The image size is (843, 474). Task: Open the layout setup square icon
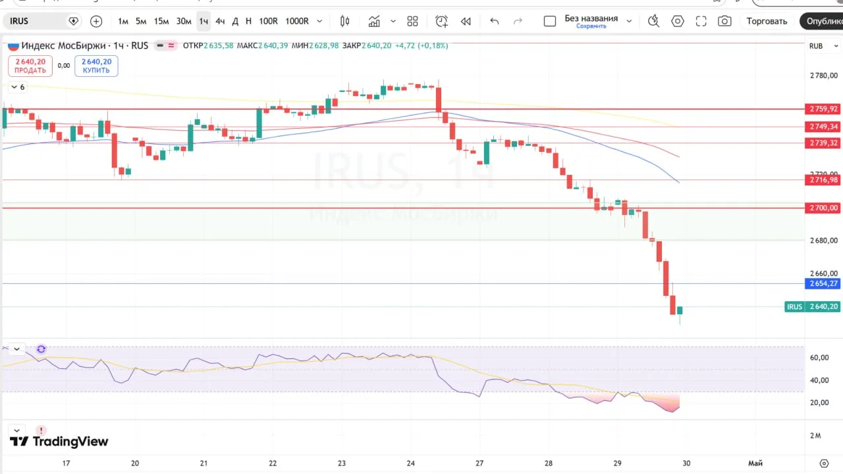pyautogui.click(x=550, y=21)
